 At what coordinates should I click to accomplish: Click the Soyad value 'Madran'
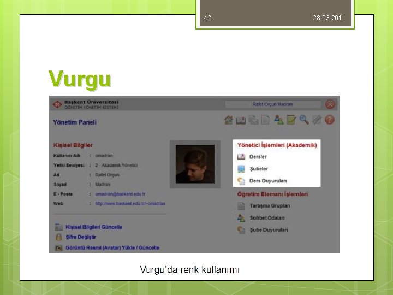pyautogui.click(x=103, y=185)
